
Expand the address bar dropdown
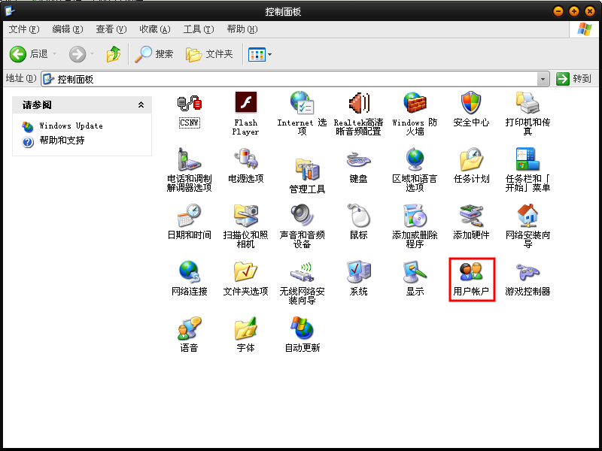click(543, 80)
